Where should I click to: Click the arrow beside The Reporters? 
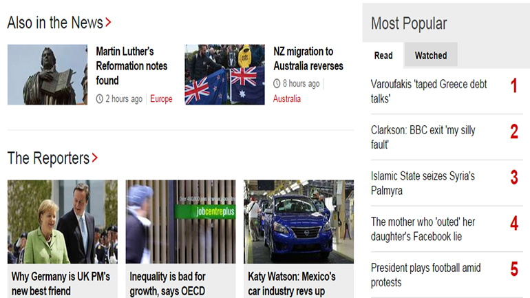pos(95,158)
